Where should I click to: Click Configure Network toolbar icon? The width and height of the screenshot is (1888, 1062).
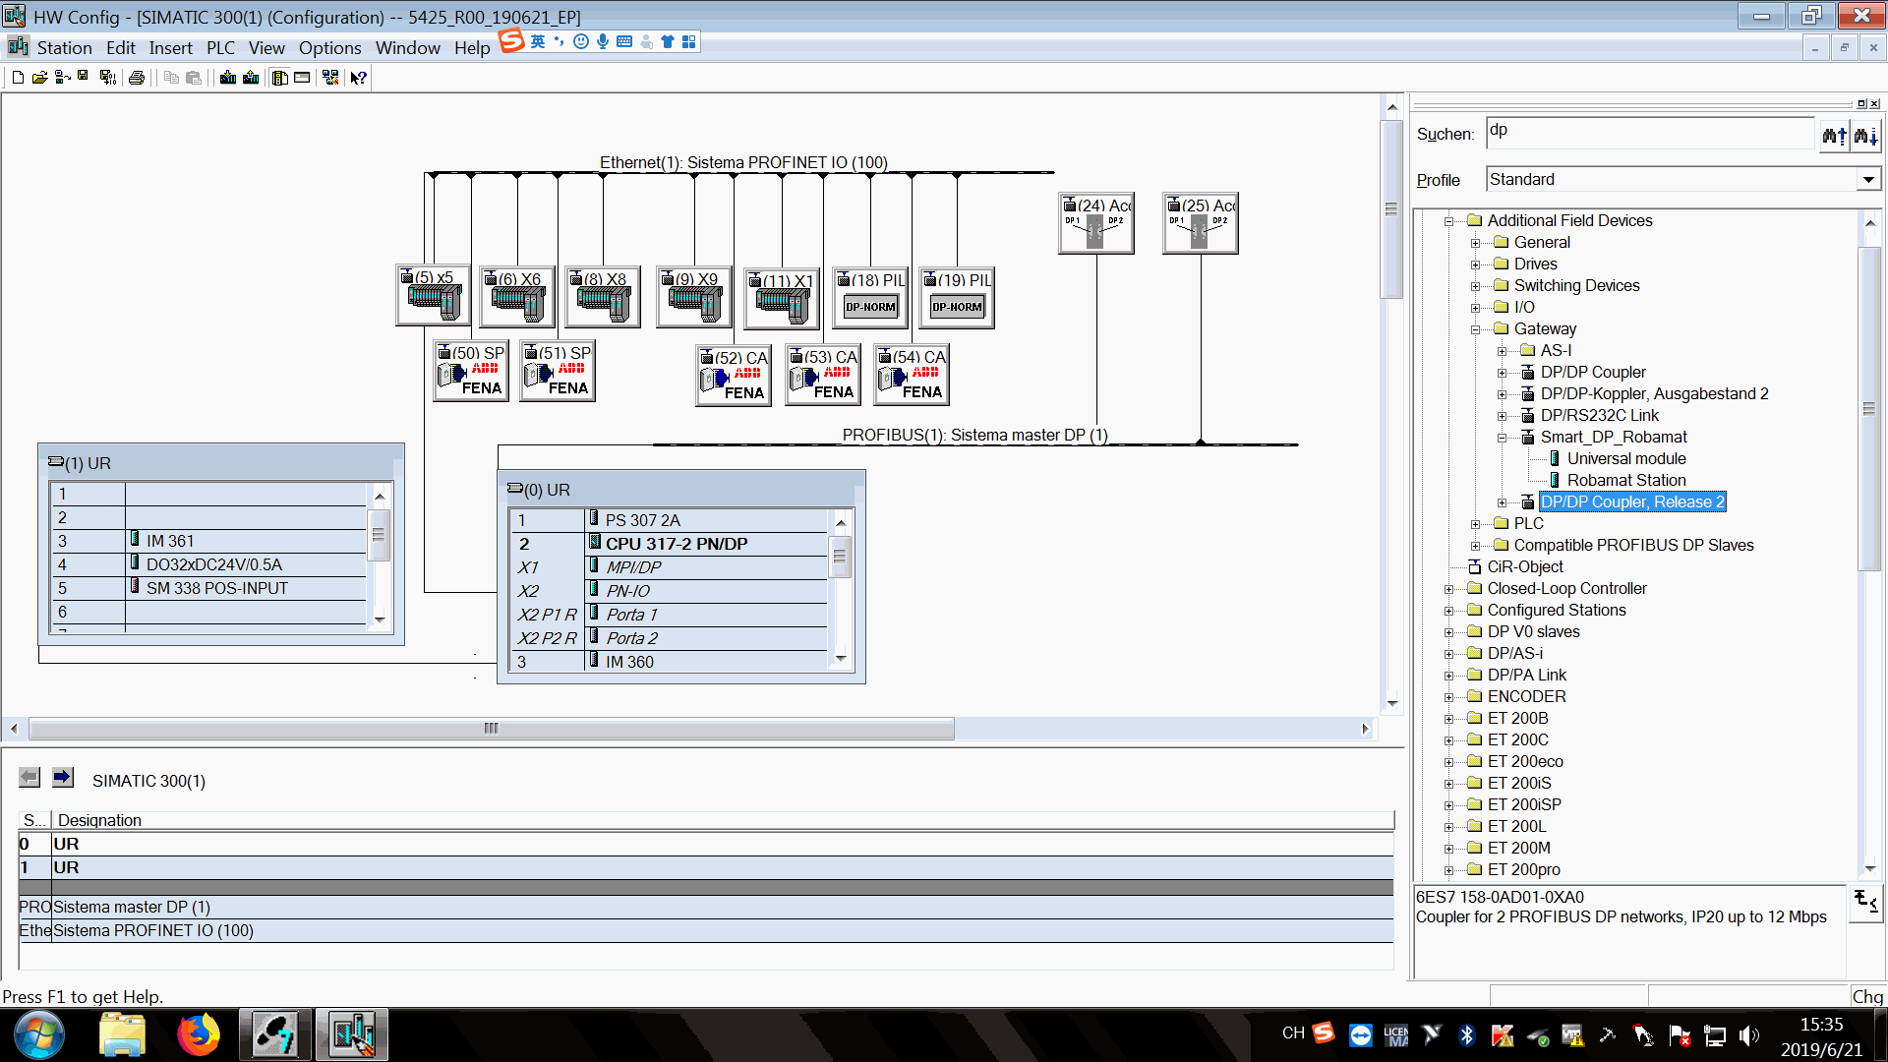tap(330, 78)
